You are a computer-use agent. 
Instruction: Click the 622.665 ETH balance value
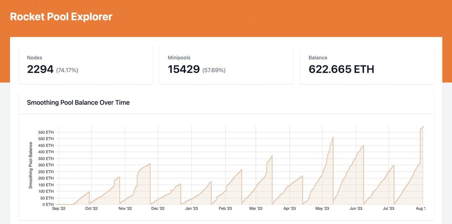click(341, 69)
